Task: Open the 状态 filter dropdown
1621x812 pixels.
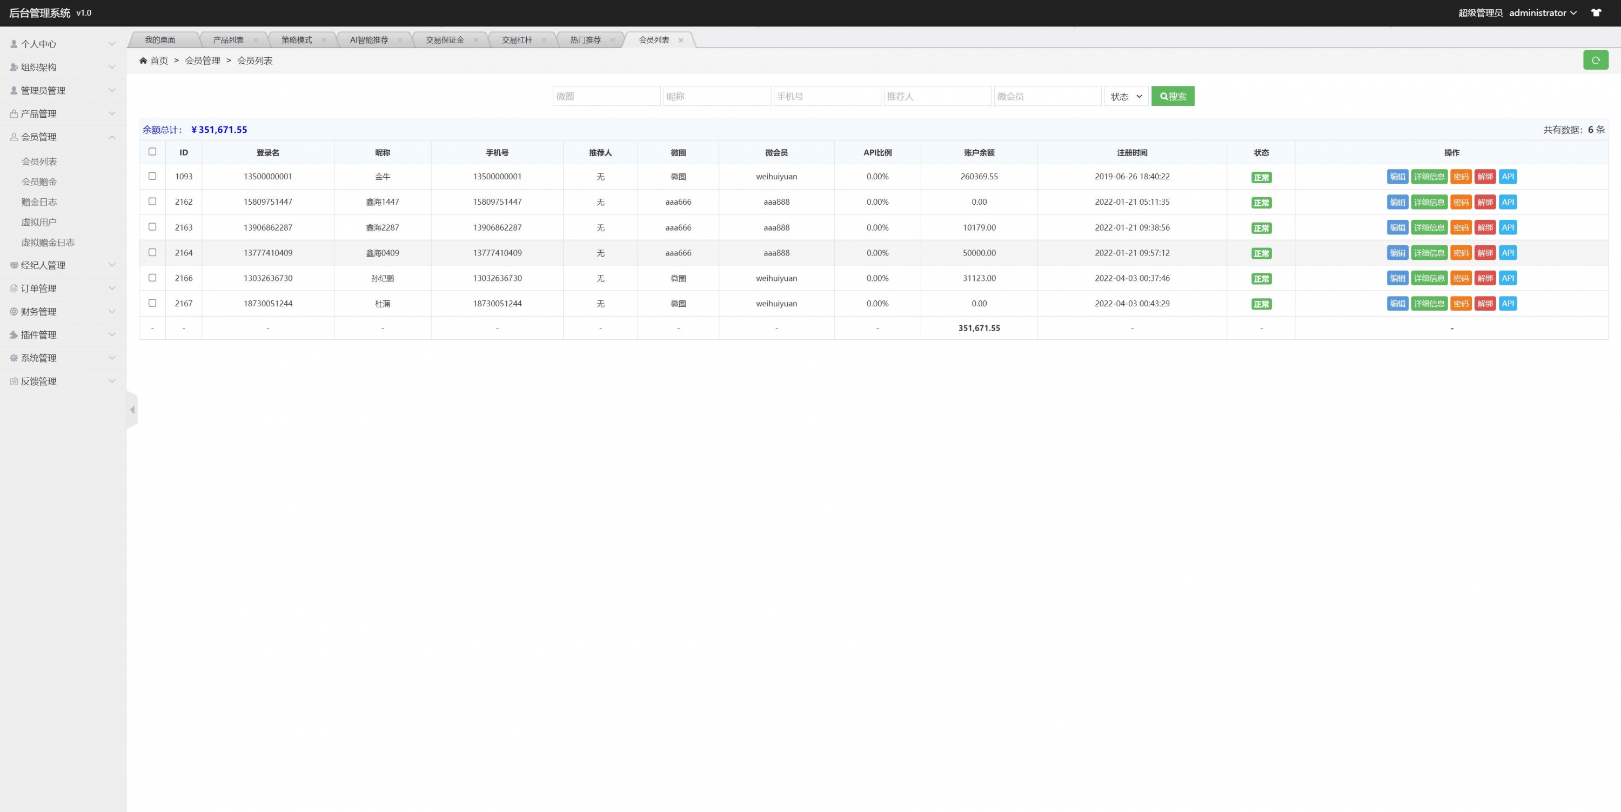Action: (x=1126, y=96)
